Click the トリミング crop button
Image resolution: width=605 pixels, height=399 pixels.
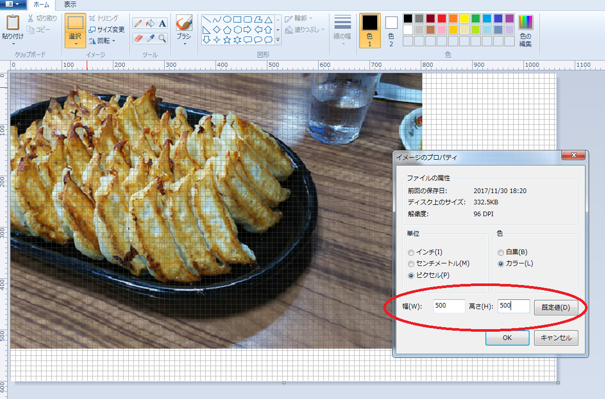[104, 18]
